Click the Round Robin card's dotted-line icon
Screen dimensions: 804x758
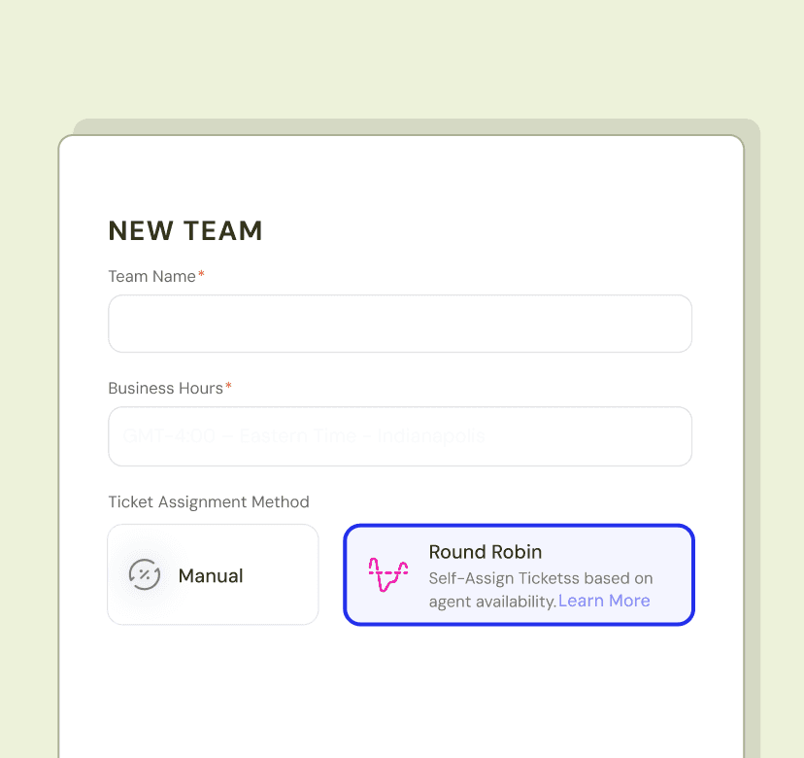click(x=386, y=574)
